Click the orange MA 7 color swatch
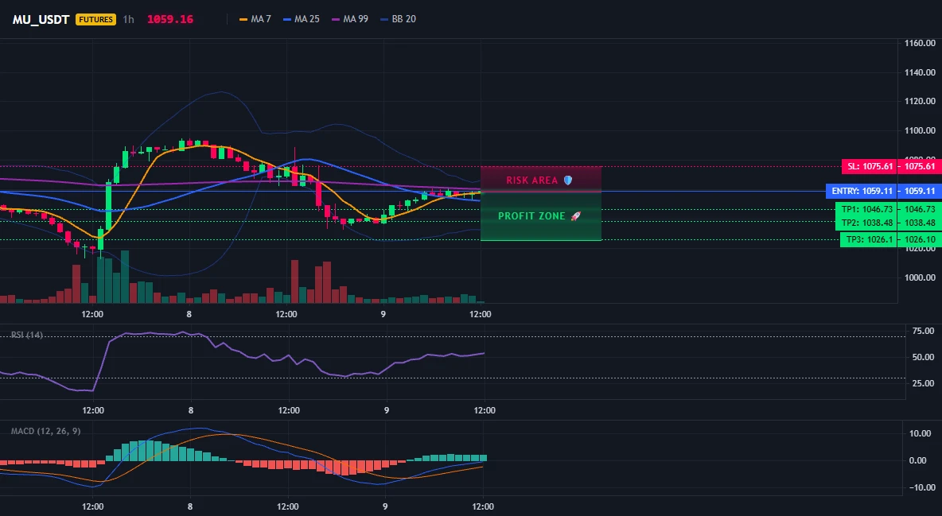 click(x=243, y=19)
